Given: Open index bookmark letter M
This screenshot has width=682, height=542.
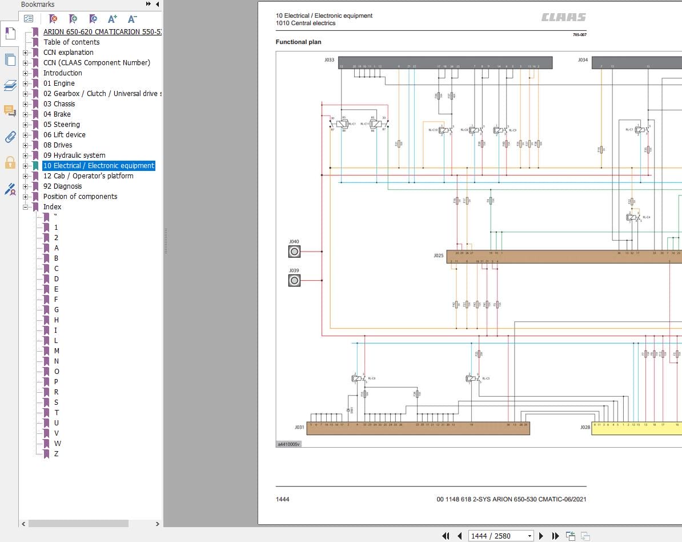Looking at the screenshot, I should tap(57, 351).
